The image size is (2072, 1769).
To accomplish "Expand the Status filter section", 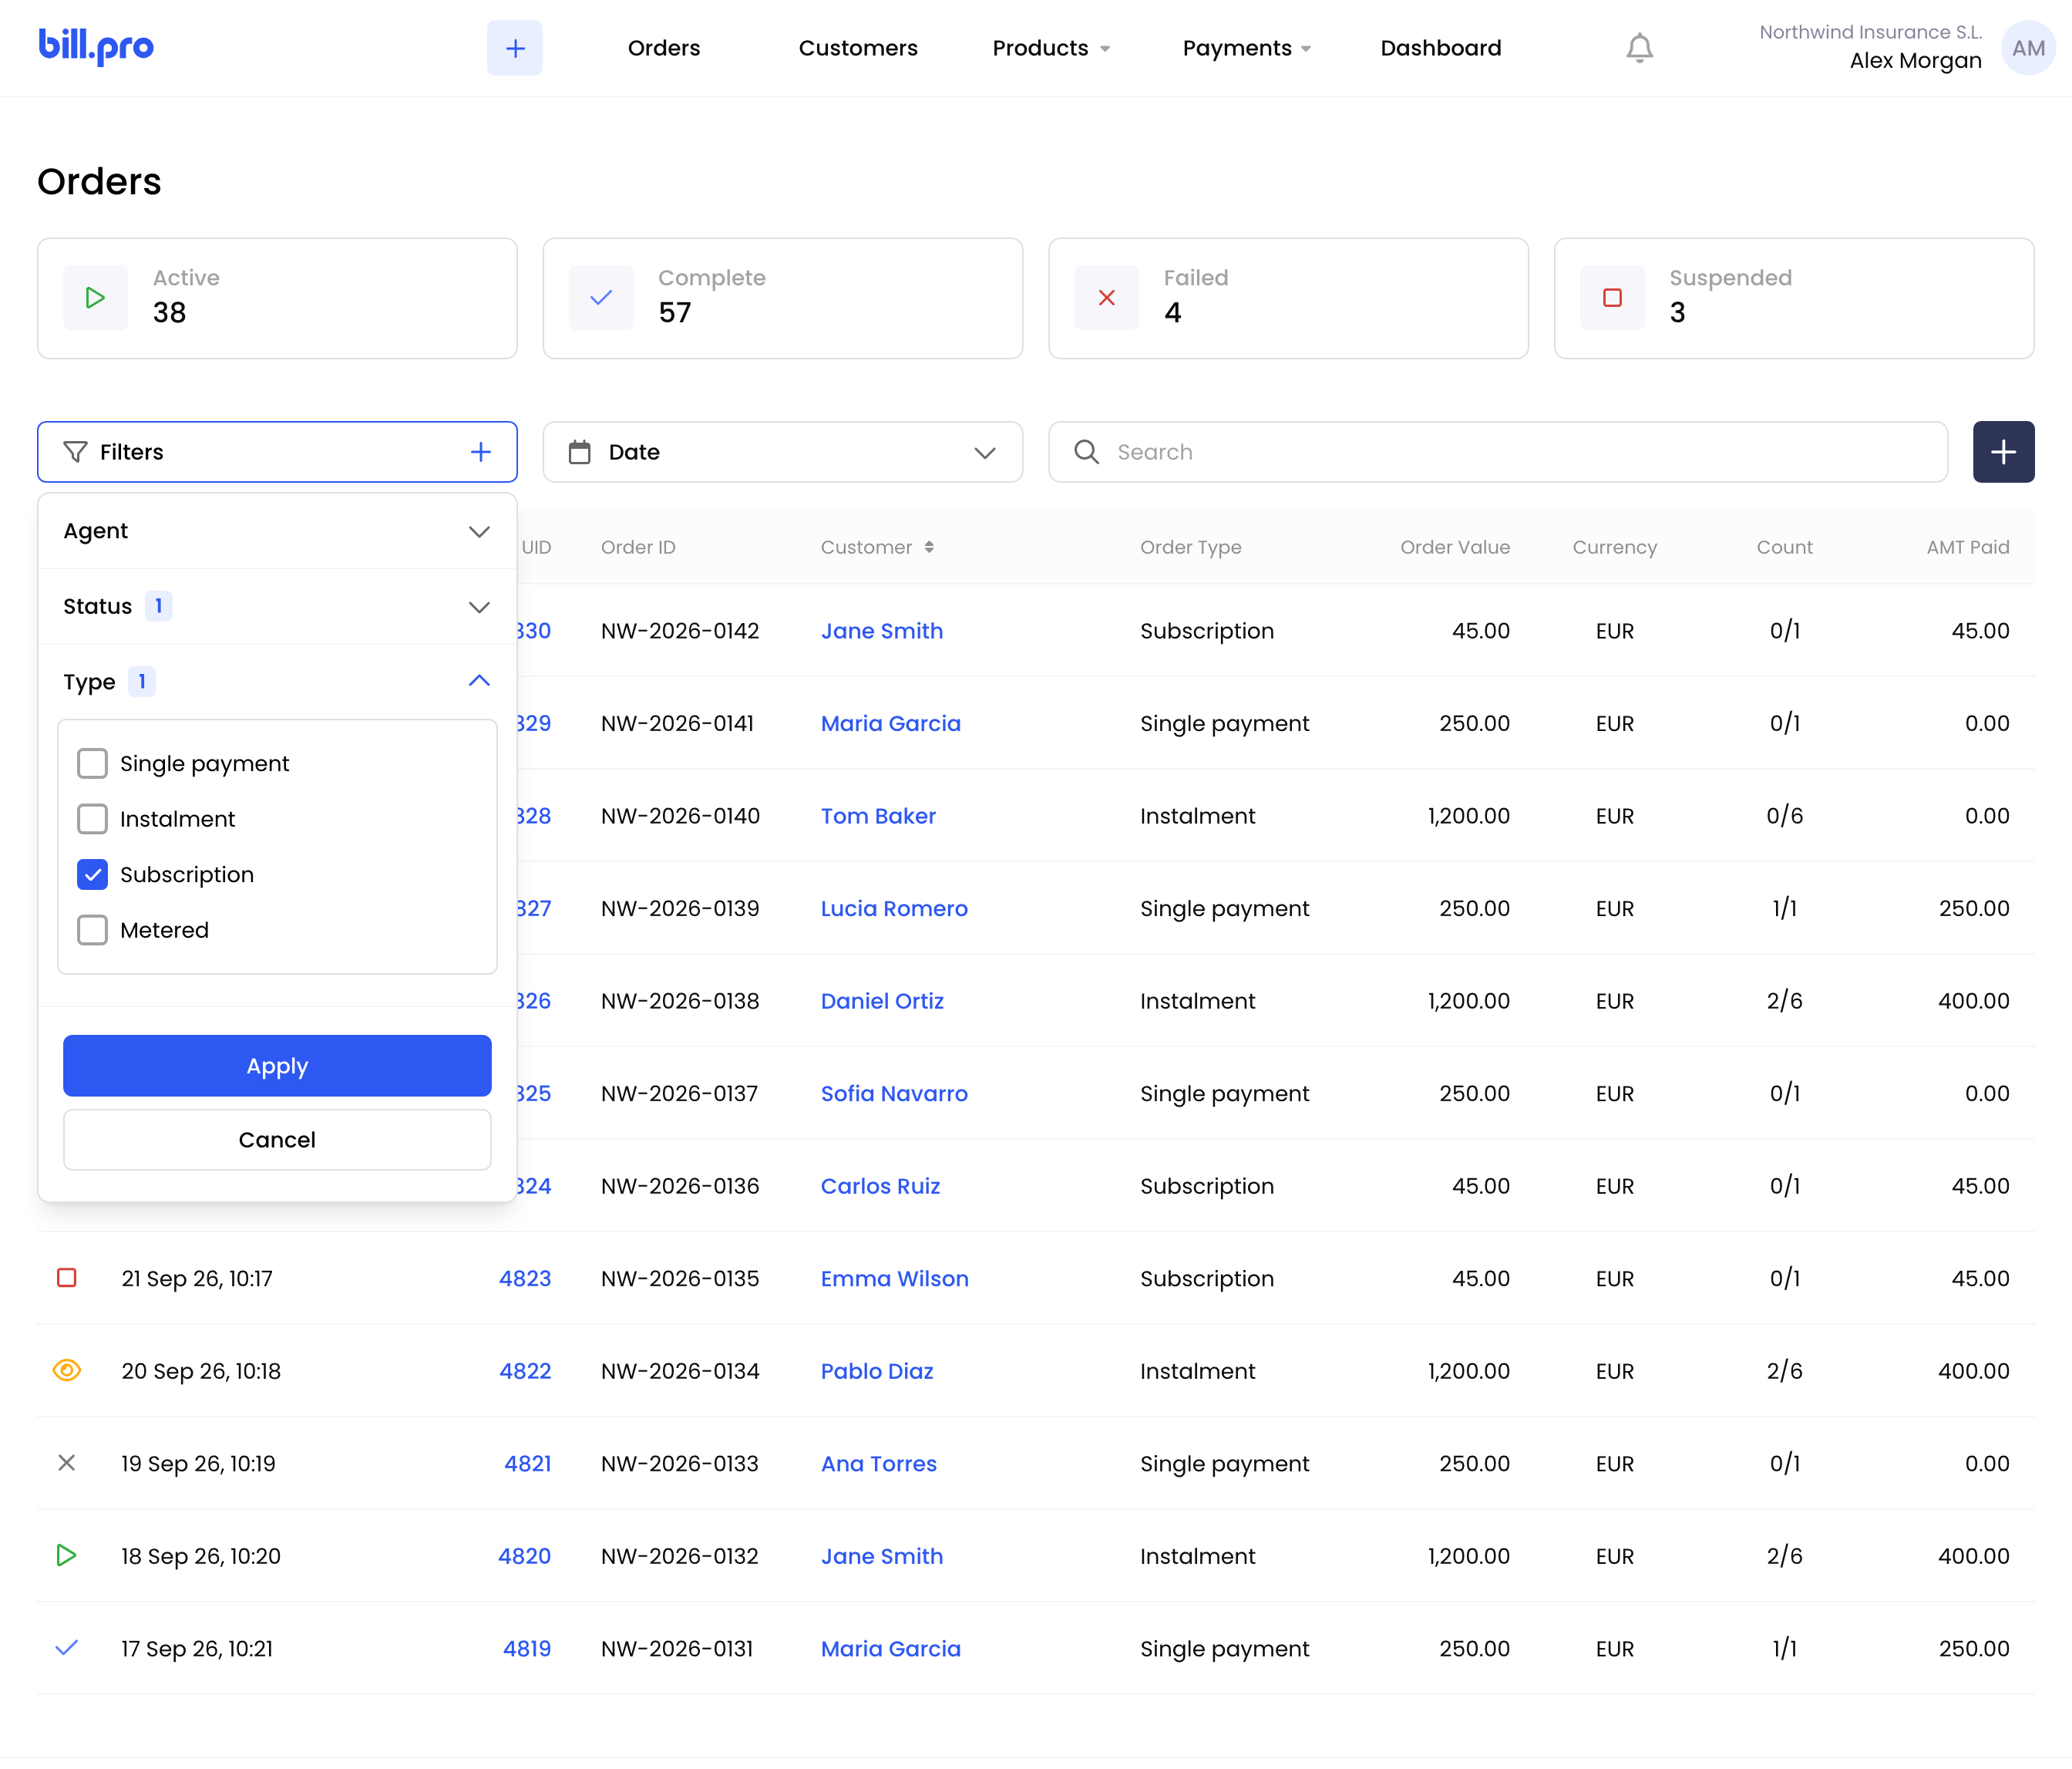I will [x=277, y=608].
